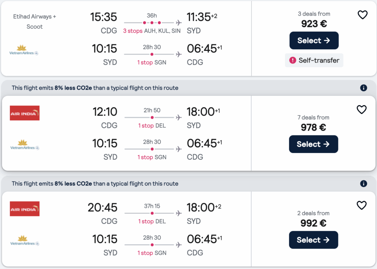The image size is (377, 269).
Task: Select the 923 € flight deal
Action: pyautogui.click(x=314, y=40)
